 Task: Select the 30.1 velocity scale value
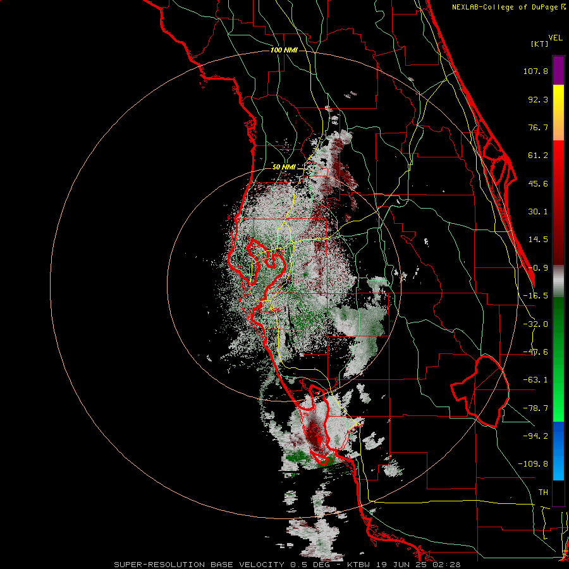click(538, 212)
